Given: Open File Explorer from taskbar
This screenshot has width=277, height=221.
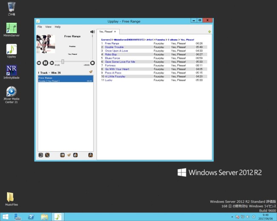Looking at the screenshot, I should pos(44,217).
